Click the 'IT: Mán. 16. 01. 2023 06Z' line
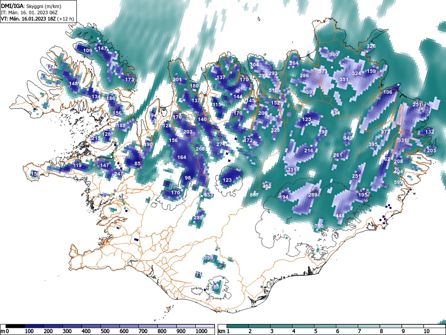The image size is (446, 335). tap(29, 13)
